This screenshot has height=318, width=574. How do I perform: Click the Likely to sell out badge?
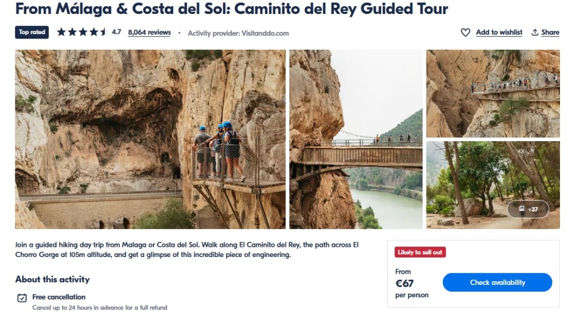tap(420, 252)
